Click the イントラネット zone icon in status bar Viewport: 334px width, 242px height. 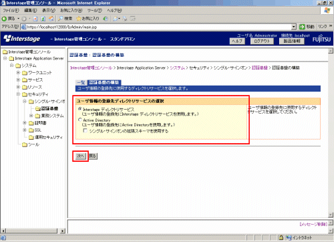pos(289,237)
